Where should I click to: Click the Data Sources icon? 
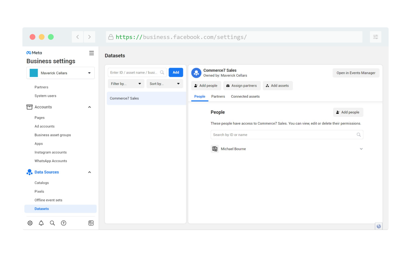click(30, 172)
